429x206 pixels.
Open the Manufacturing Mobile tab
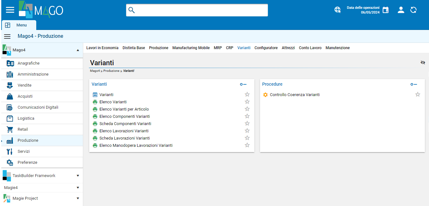pos(191,48)
